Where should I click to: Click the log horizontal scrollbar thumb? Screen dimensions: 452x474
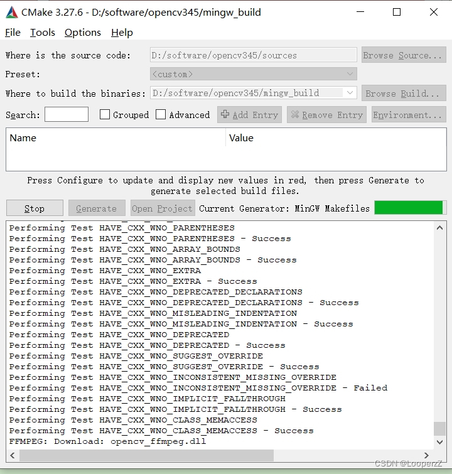147,455
